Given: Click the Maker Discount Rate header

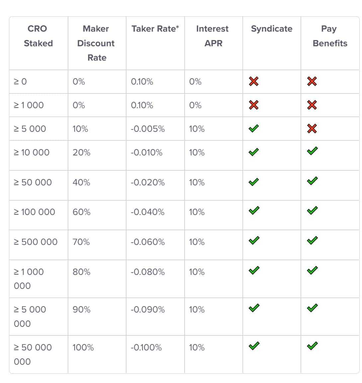Looking at the screenshot, I should point(96,43).
